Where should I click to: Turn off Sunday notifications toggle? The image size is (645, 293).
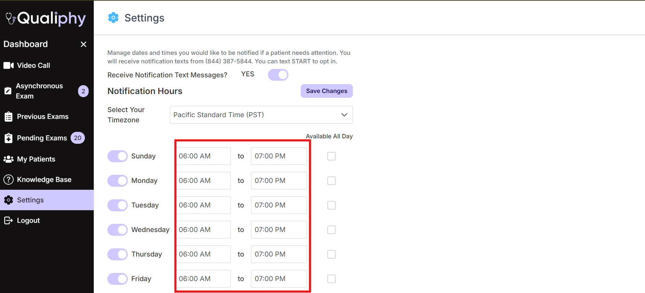(x=118, y=156)
